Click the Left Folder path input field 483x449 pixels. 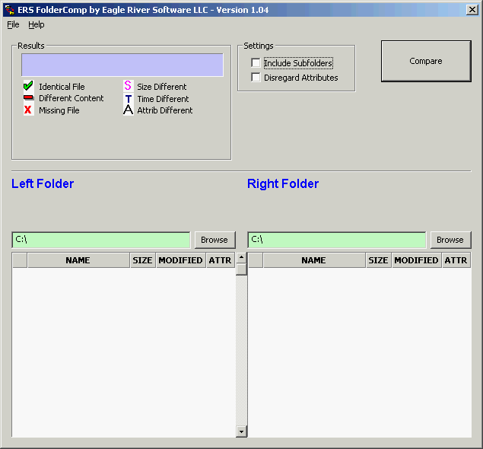(101, 240)
